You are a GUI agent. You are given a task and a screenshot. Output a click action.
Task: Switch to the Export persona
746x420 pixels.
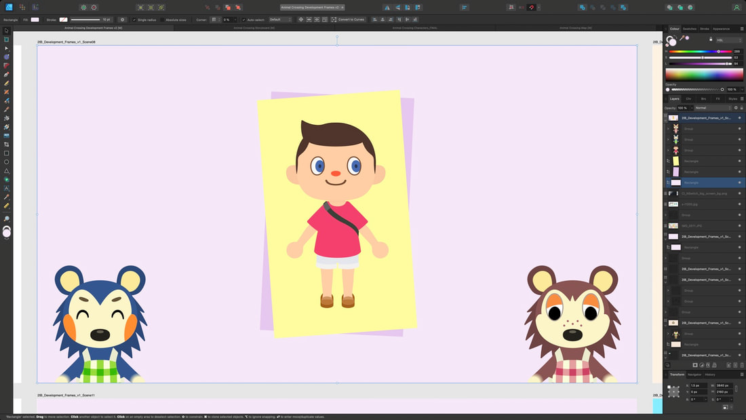pyautogui.click(x=35, y=7)
